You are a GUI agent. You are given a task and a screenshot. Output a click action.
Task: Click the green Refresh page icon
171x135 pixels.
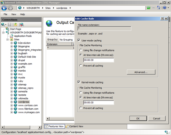(149, 8)
